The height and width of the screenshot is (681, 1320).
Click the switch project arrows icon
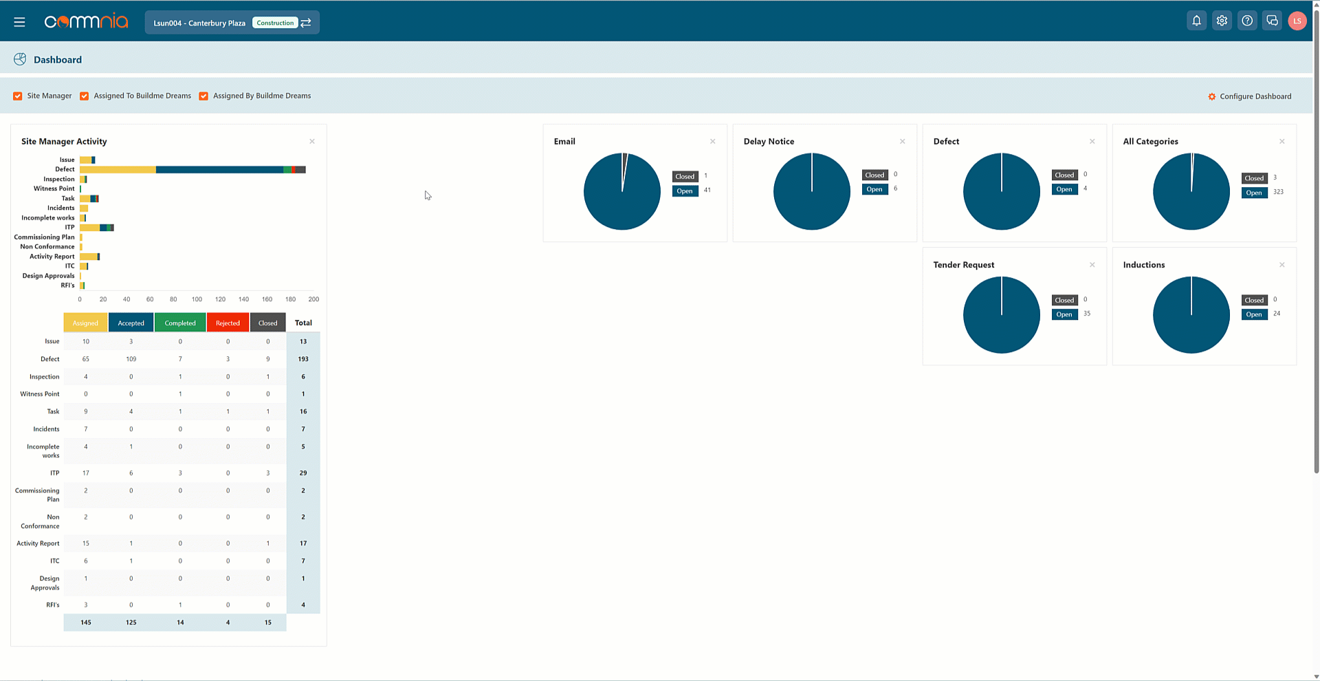[x=307, y=23]
